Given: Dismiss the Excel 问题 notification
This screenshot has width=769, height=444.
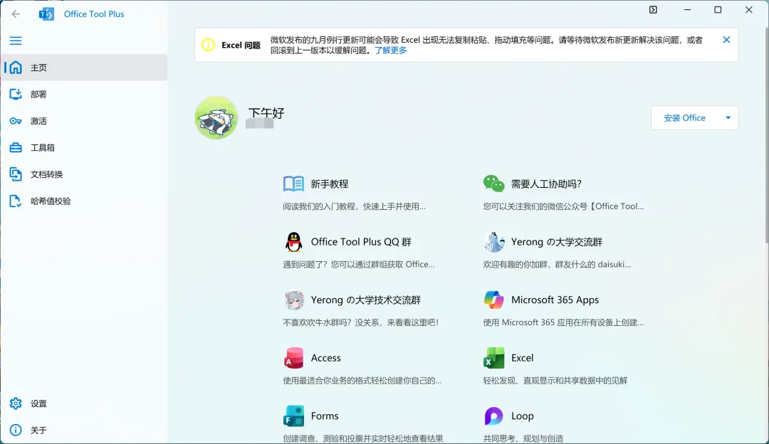Looking at the screenshot, I should click(x=726, y=40).
